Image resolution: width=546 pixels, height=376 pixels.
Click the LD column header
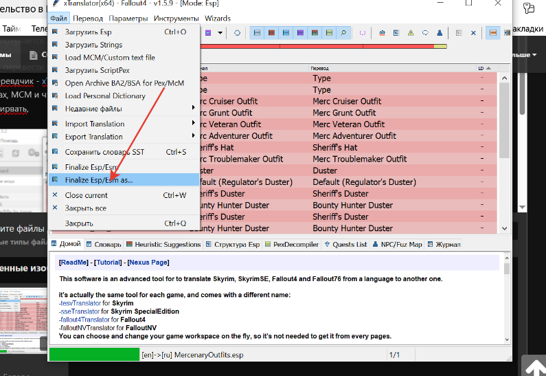click(481, 69)
